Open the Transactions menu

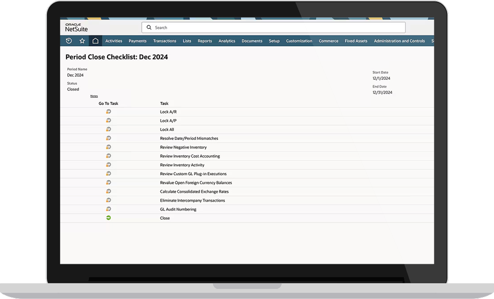(165, 41)
